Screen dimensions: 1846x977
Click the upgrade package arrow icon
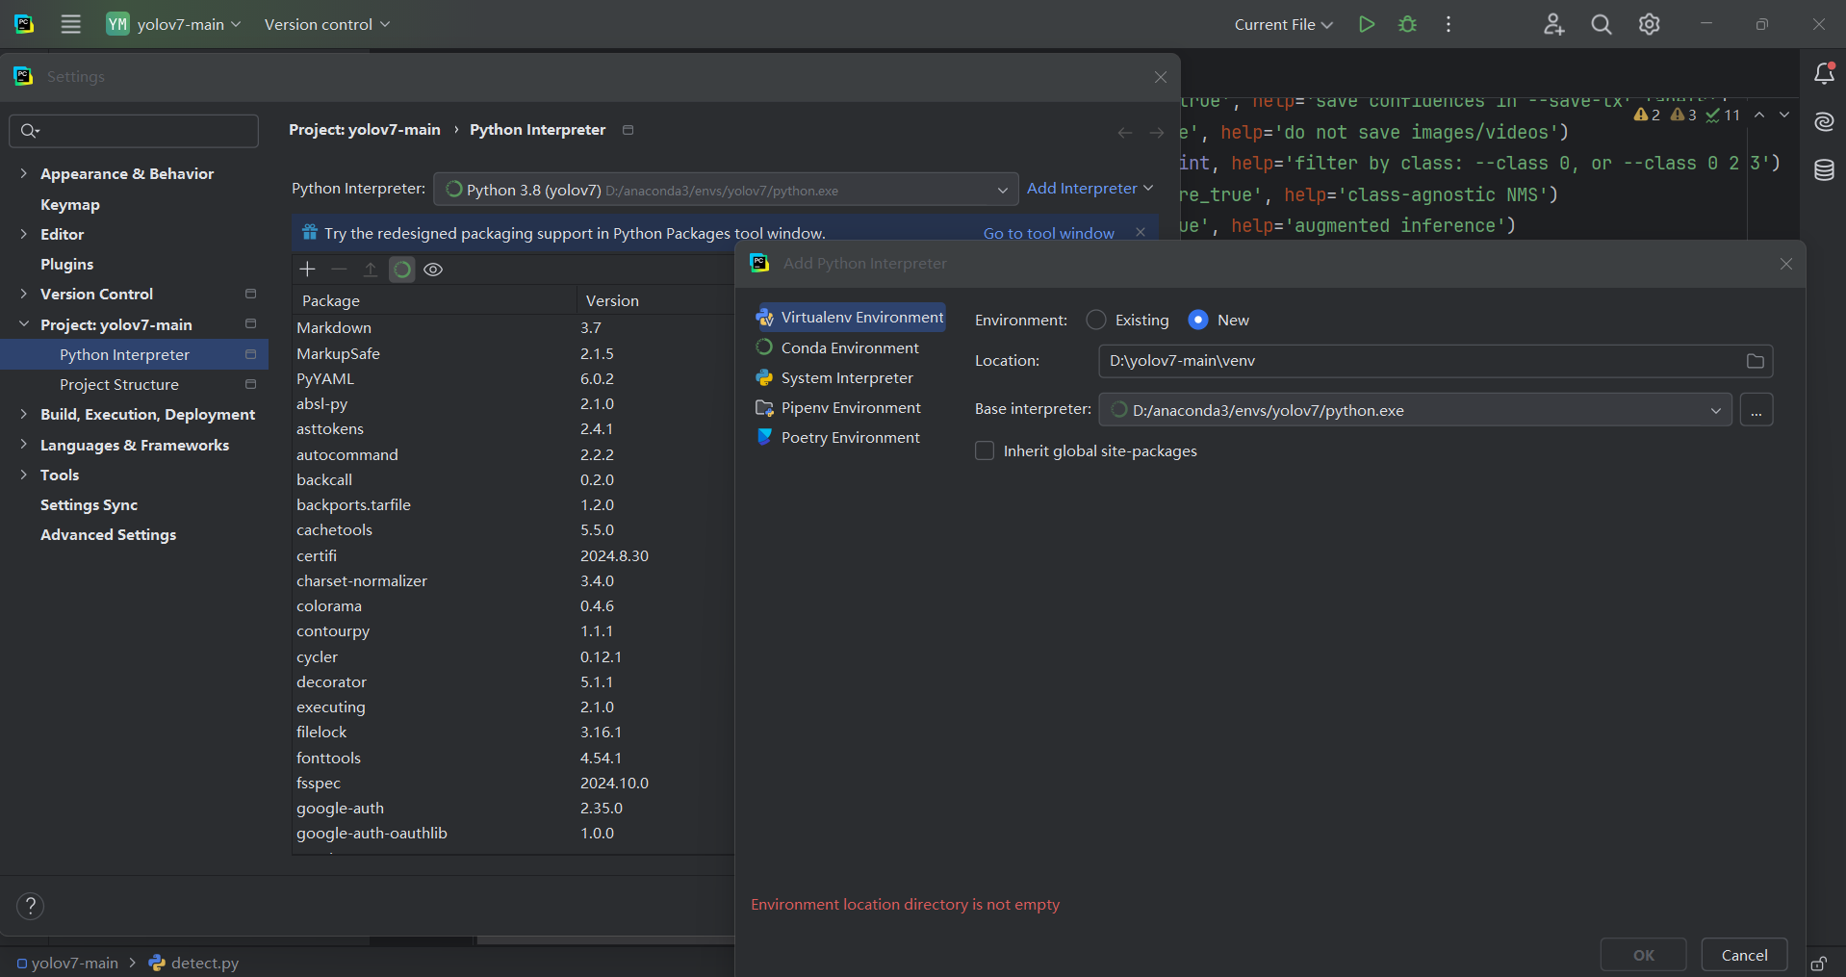point(371,270)
